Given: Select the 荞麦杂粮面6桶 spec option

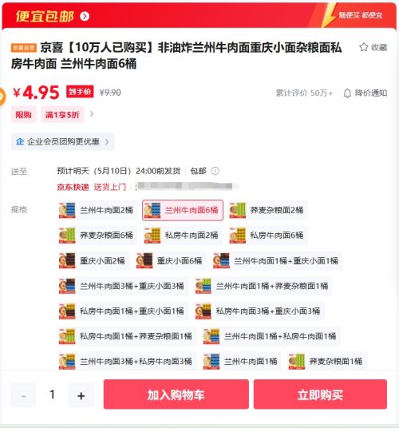Looking at the screenshot, I should (x=97, y=236).
